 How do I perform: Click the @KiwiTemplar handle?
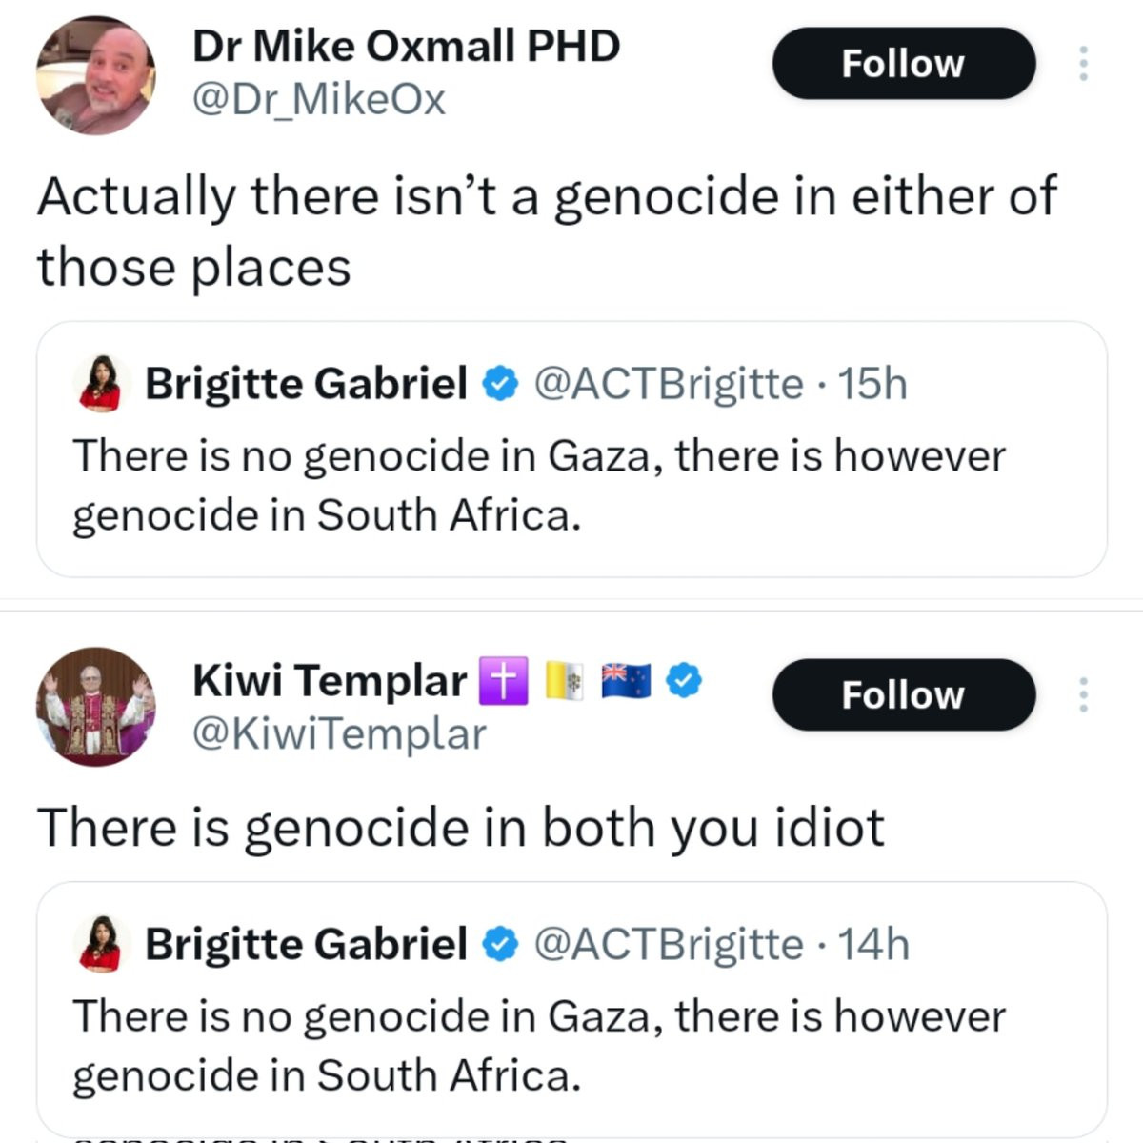339,733
